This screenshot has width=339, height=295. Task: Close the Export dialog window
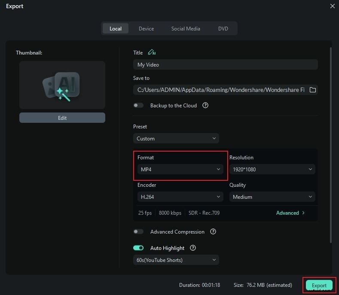[x=332, y=6]
